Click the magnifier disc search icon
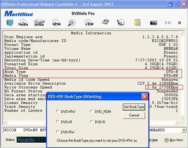This screenshot has height=148, width=188. click(x=72, y=23)
